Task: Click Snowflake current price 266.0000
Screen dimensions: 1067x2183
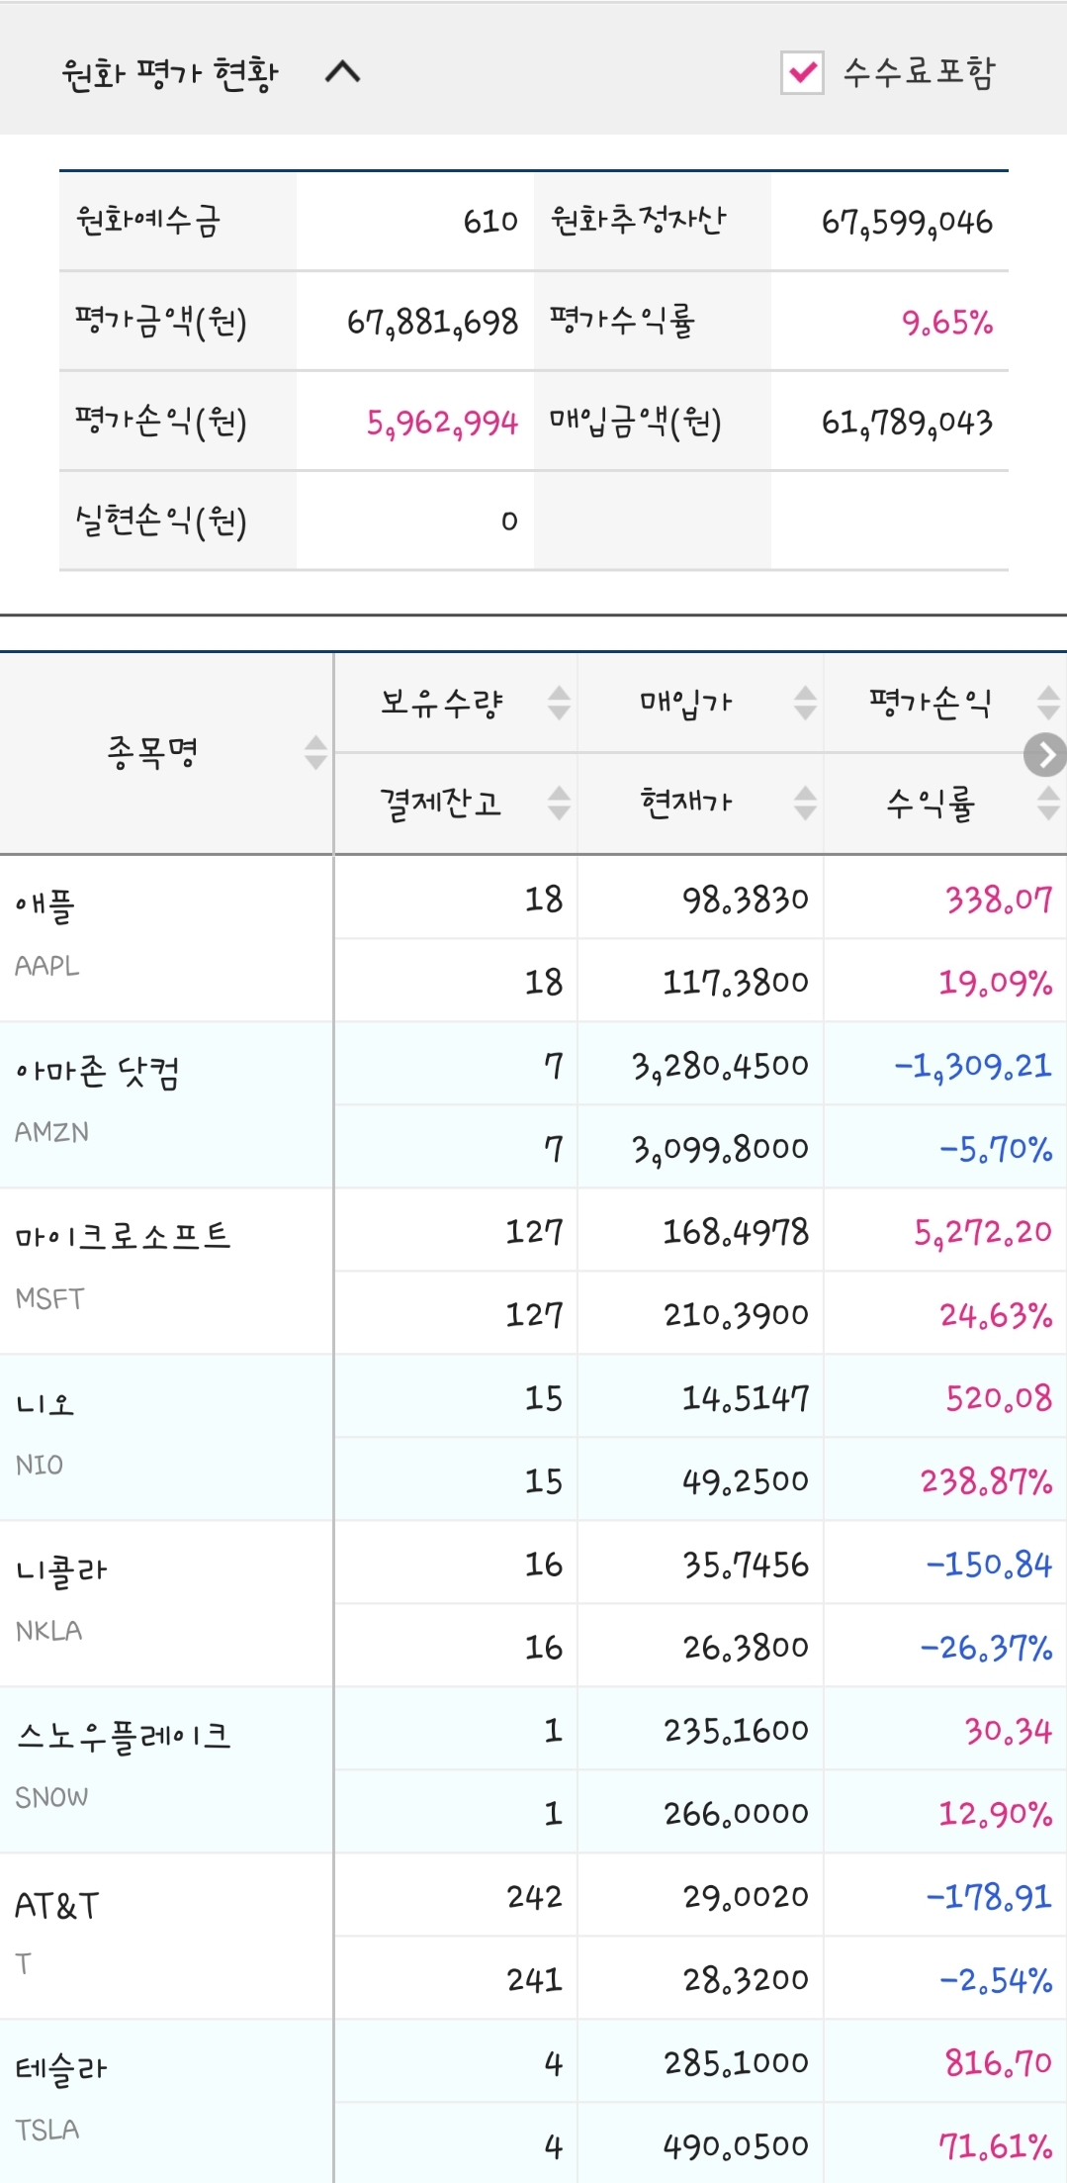Action: [736, 1813]
